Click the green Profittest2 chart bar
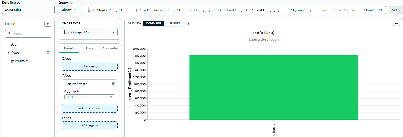 coord(273,87)
